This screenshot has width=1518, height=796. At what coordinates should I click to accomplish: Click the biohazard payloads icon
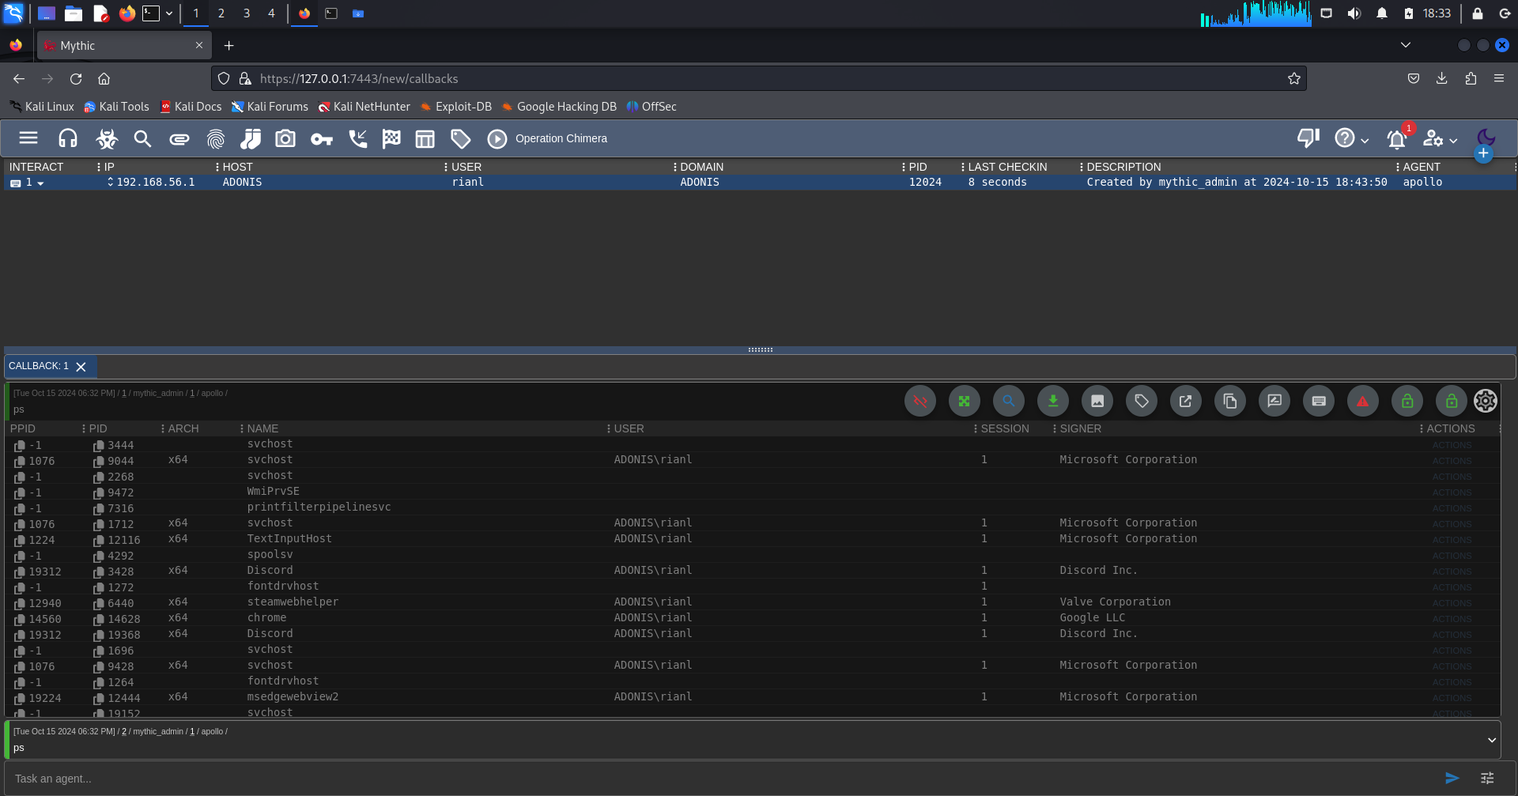point(107,139)
